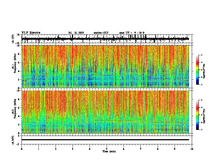Click the -7 label on ch.1 color bar
Screen dimensions: 216x167
[201, 85]
